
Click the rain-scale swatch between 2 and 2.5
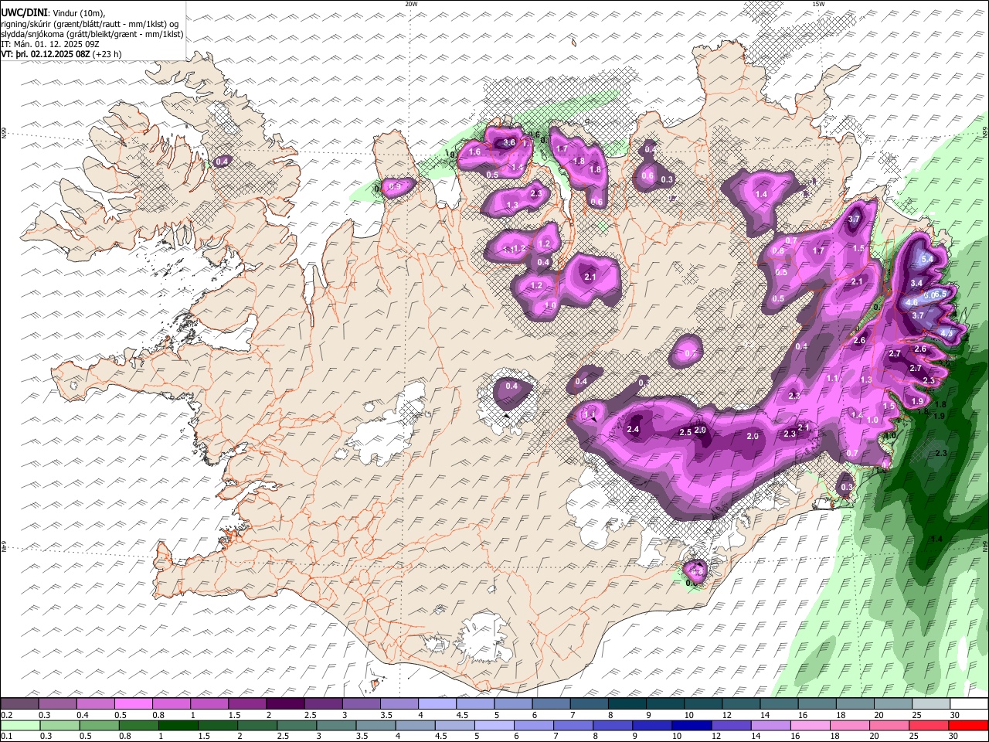[257, 726]
